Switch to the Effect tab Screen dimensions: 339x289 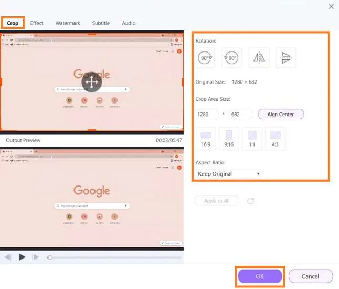click(37, 23)
